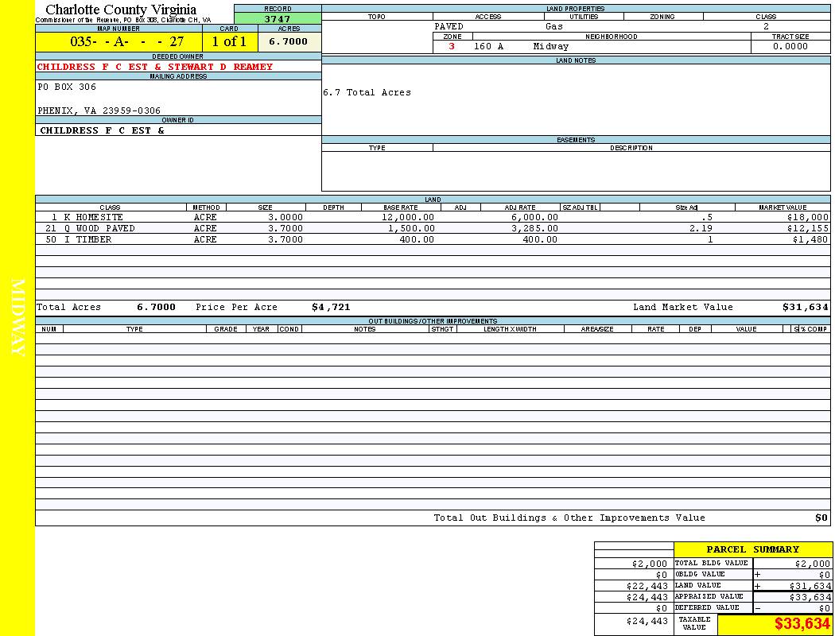Click the '6.7 Total Acres' land note
835x636 pixels.
[x=367, y=93]
